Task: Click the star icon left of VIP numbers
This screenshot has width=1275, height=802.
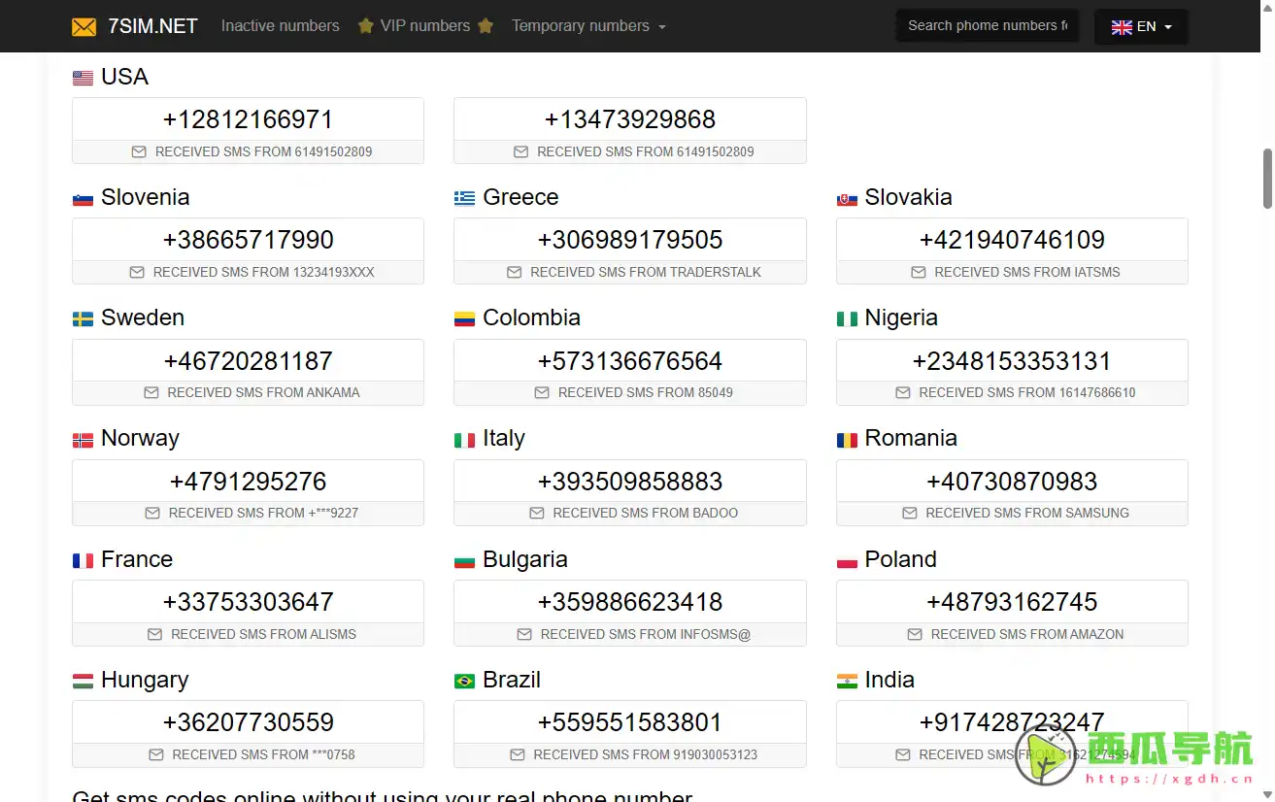Action: (366, 26)
